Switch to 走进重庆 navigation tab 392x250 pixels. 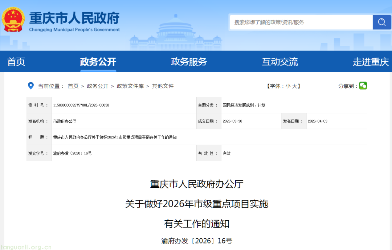[x=371, y=62]
